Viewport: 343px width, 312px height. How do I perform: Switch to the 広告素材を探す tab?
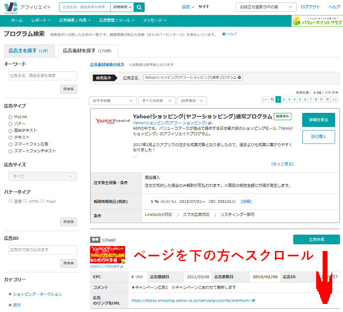click(x=88, y=51)
